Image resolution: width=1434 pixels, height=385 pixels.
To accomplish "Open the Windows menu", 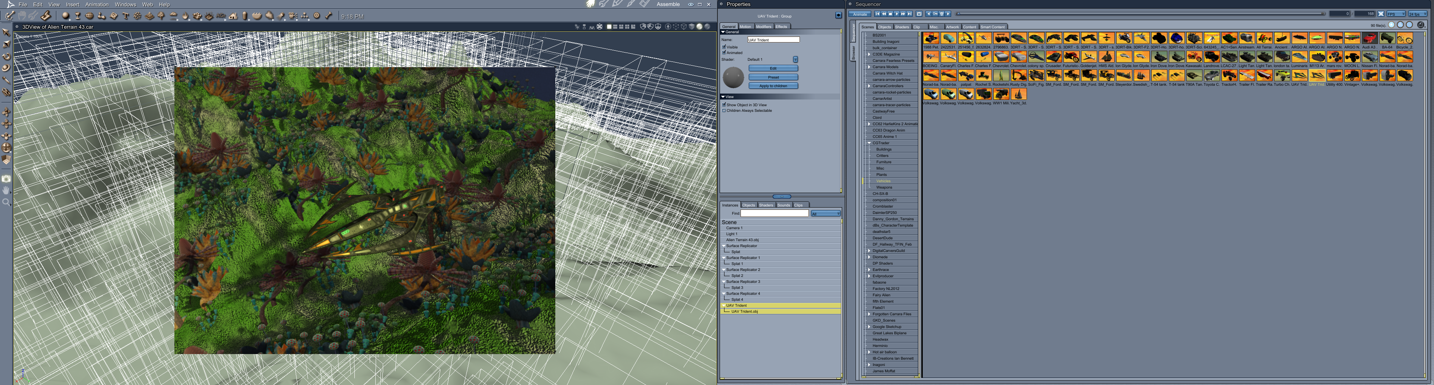I will (125, 4).
